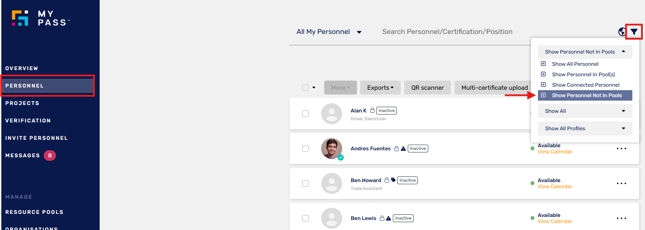
Task: Click the warning triangle next to Andres Fuentes
Action: (403, 149)
